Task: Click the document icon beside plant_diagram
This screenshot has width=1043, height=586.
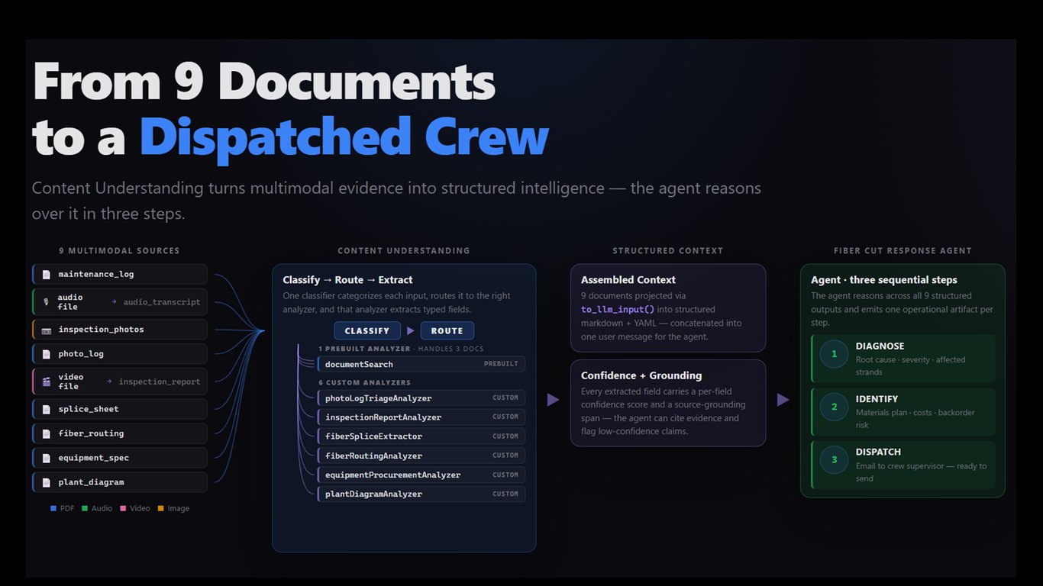Action: pyautogui.click(x=46, y=482)
